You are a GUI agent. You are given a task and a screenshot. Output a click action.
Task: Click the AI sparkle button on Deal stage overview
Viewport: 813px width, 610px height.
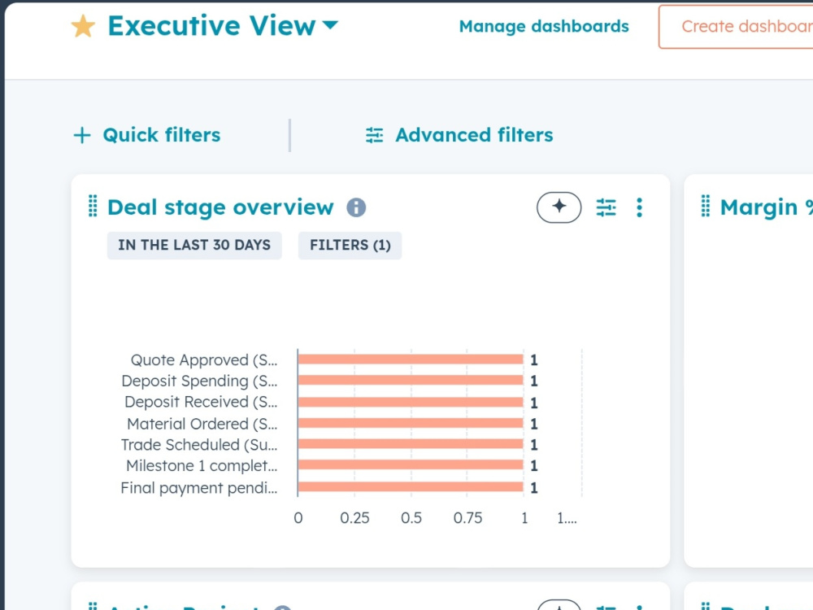559,207
